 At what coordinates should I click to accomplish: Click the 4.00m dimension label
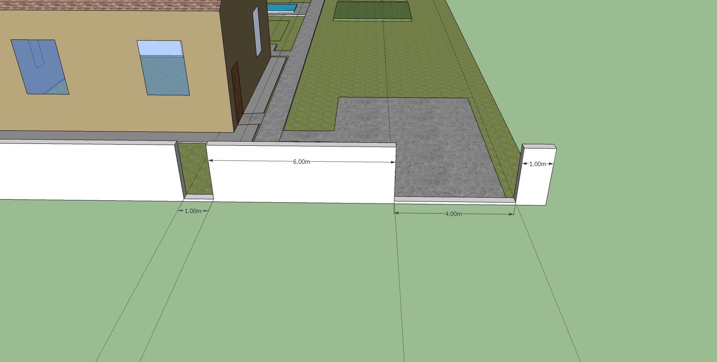pyautogui.click(x=453, y=214)
